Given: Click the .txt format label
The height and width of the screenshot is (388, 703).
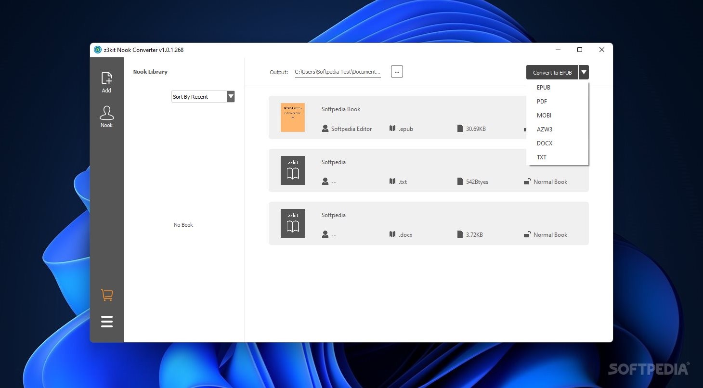Looking at the screenshot, I should [403, 182].
